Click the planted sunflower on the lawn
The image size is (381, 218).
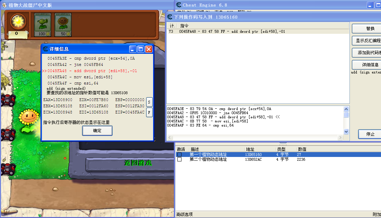point(29,121)
